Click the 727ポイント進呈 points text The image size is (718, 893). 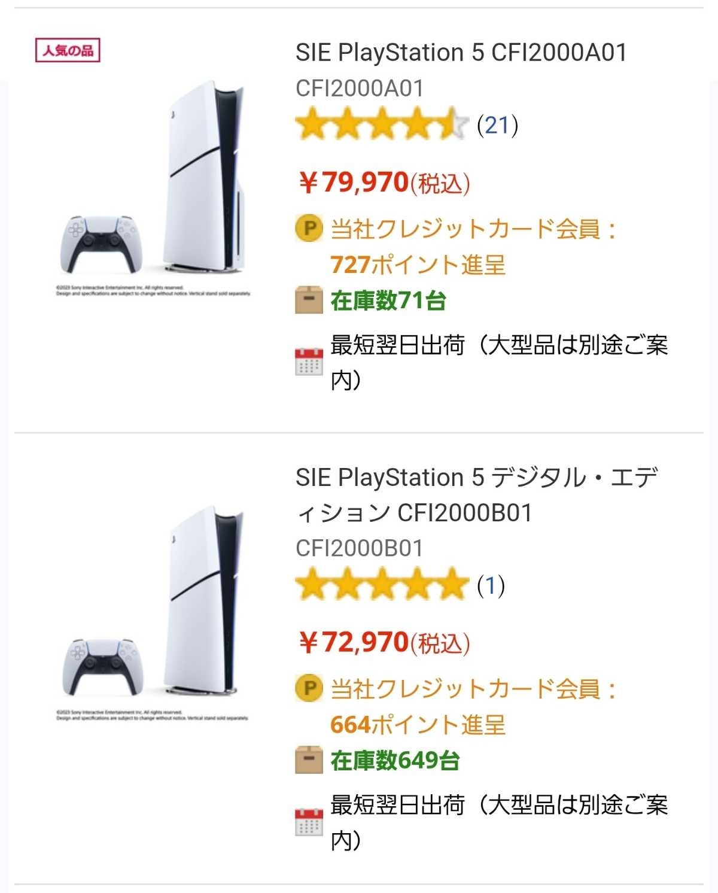[x=418, y=265]
